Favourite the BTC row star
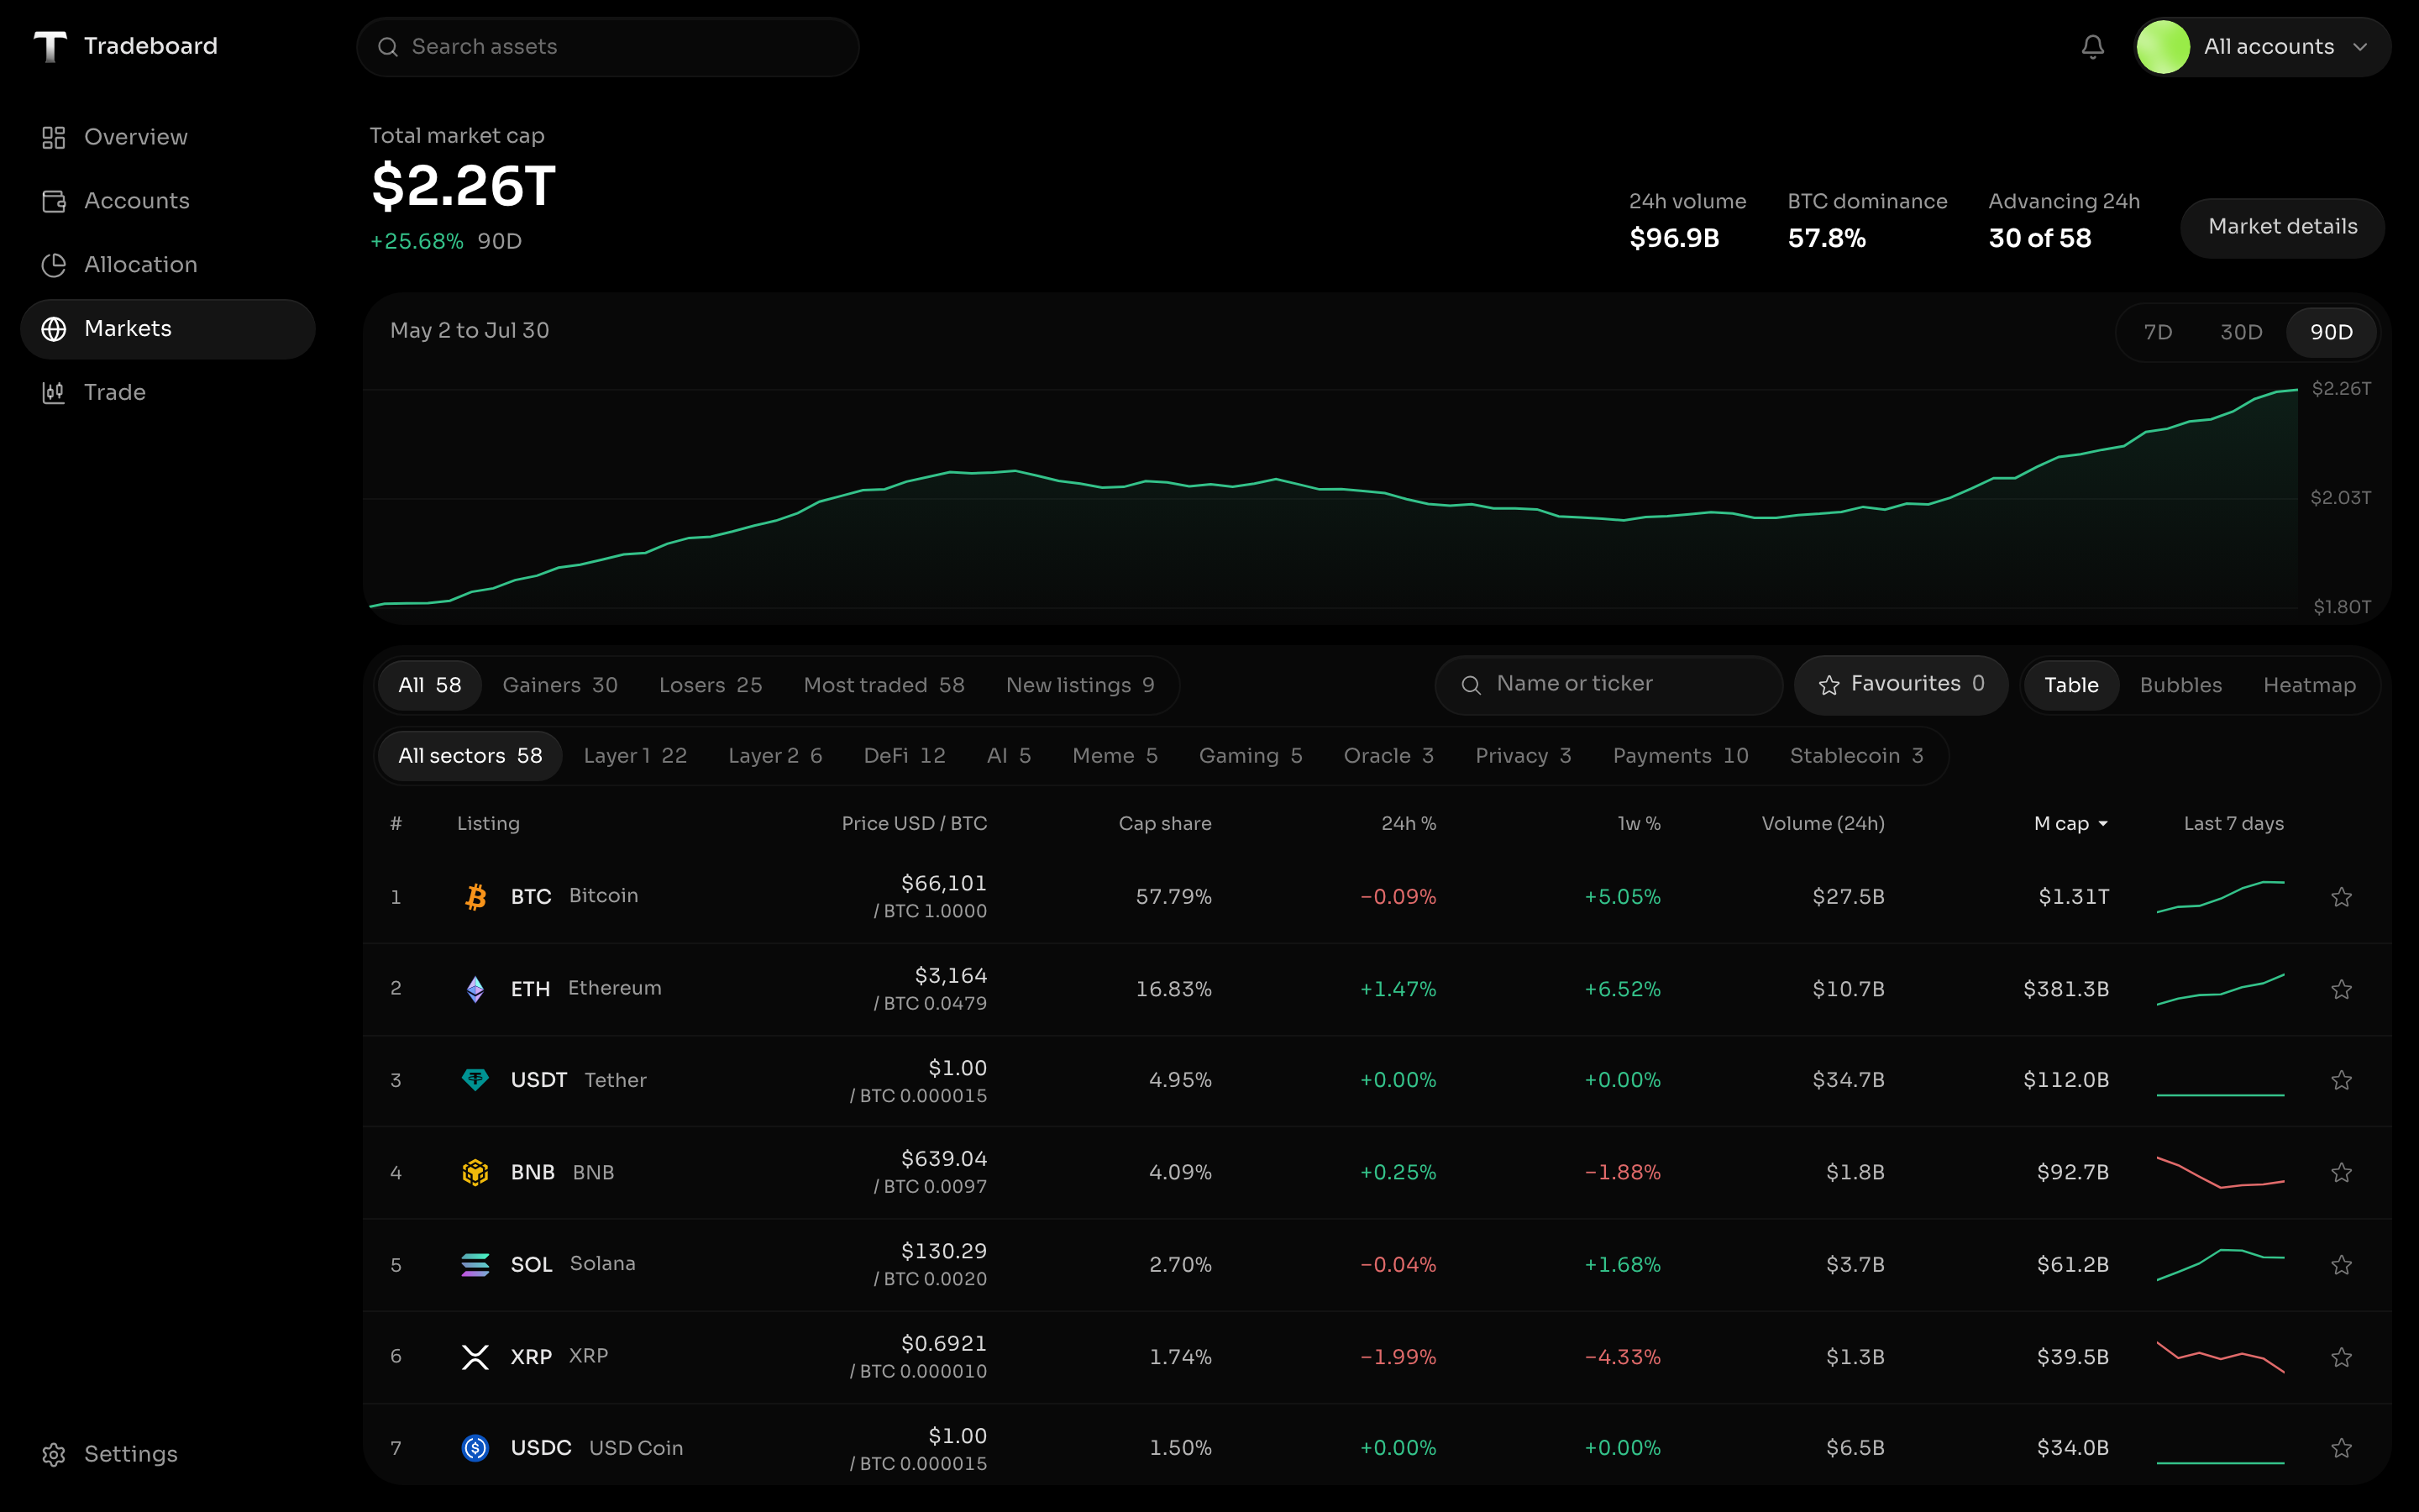 [2341, 897]
